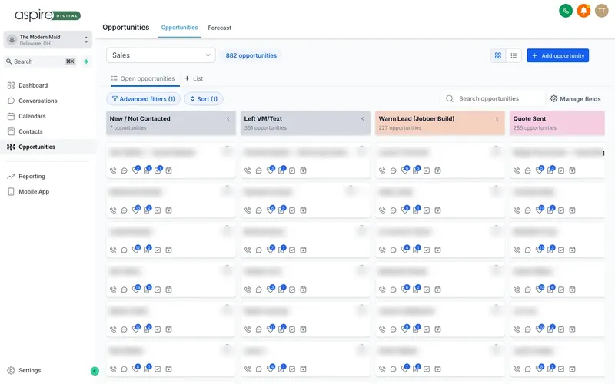Open Settings at sidebar bottom
This screenshot has height=384, width=615.
(x=24, y=370)
